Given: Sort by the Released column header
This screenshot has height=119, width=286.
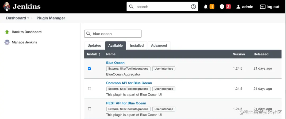Looking at the screenshot, I should point(261,54).
